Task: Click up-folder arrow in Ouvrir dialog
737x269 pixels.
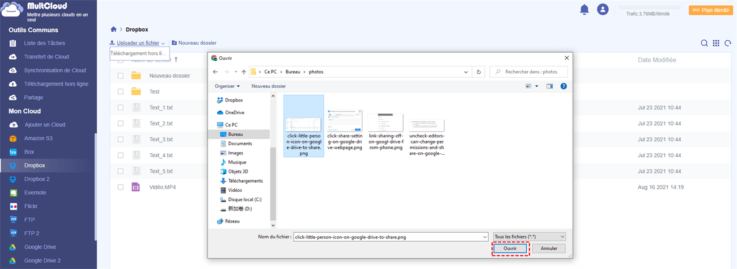Action: pos(243,72)
